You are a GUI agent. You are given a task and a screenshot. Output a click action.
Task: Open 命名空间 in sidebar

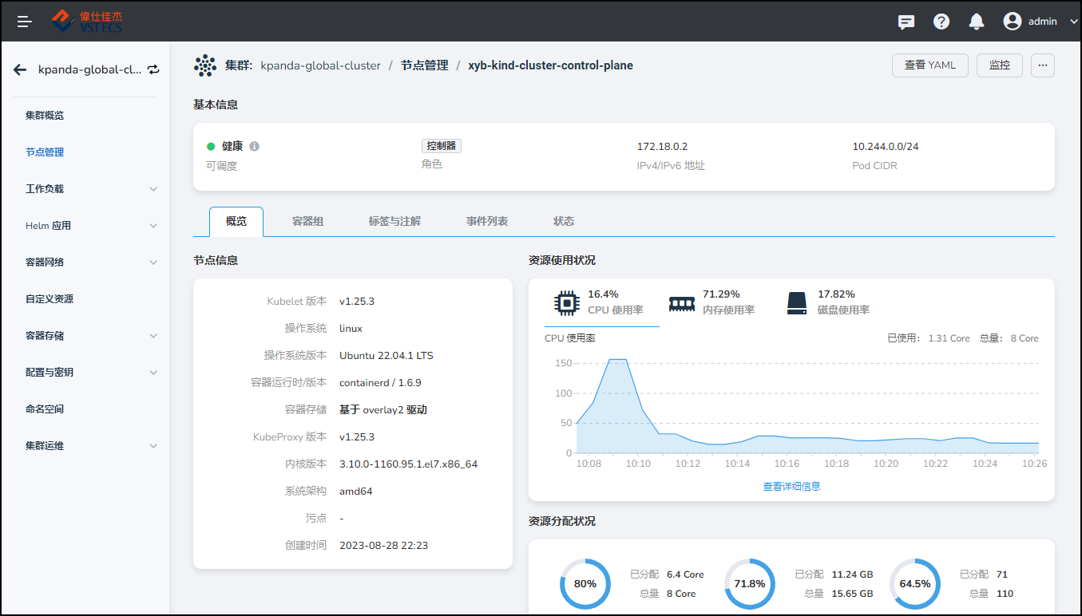tap(45, 409)
